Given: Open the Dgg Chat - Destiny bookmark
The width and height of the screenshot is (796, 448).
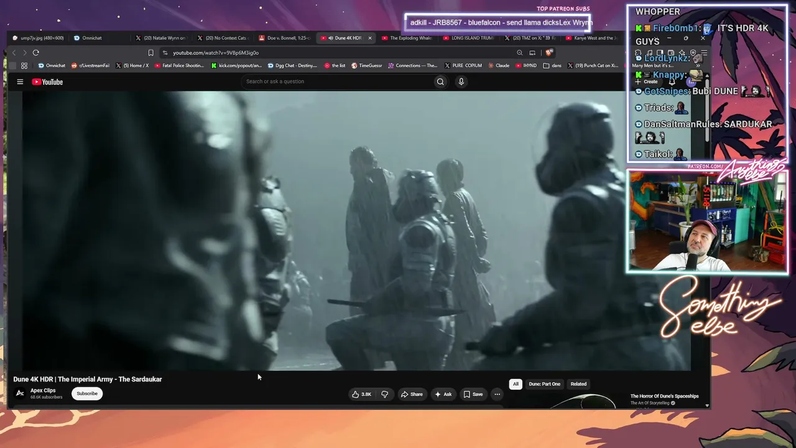Looking at the screenshot, I should point(292,65).
